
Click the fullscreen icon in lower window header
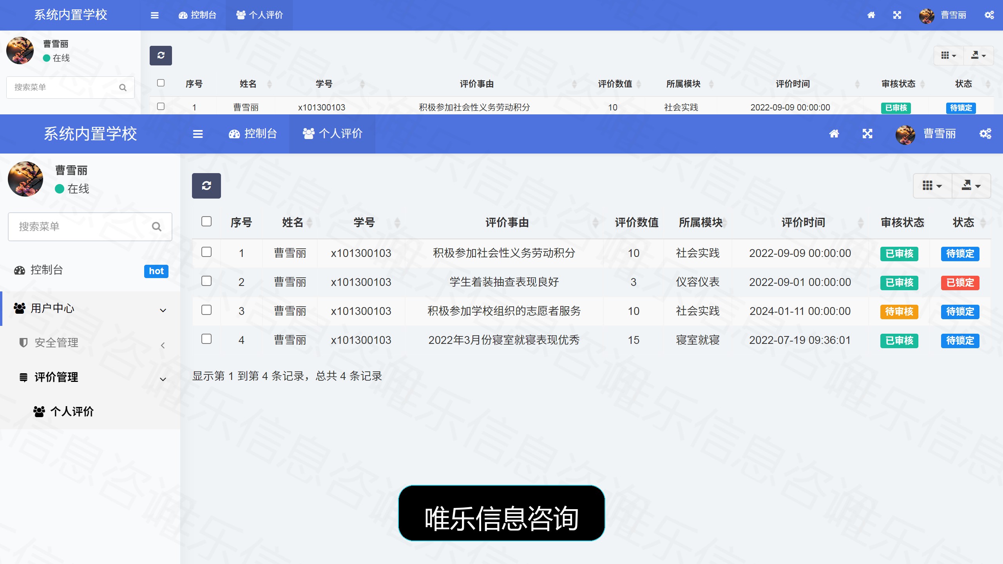click(867, 134)
